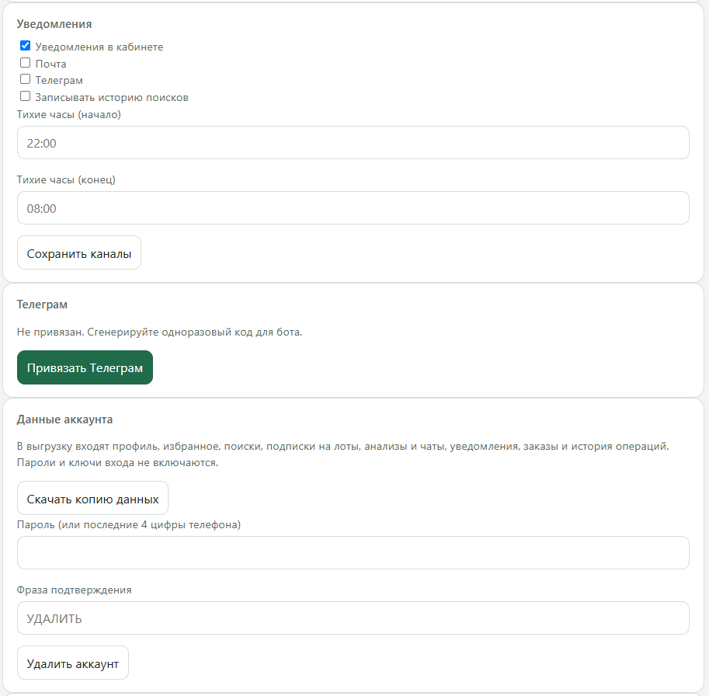Image resolution: width=709 pixels, height=696 pixels.
Task: Focus the 'УДАЛИТЬ' confirmation phrase field
Action: click(353, 618)
